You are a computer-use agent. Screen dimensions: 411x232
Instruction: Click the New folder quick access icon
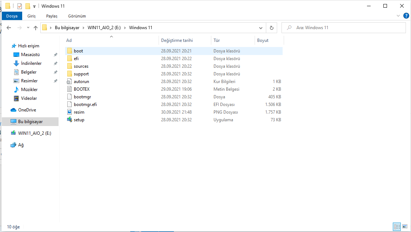[x=28, y=6]
